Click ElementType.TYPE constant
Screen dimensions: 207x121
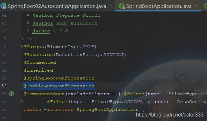tap(71, 47)
